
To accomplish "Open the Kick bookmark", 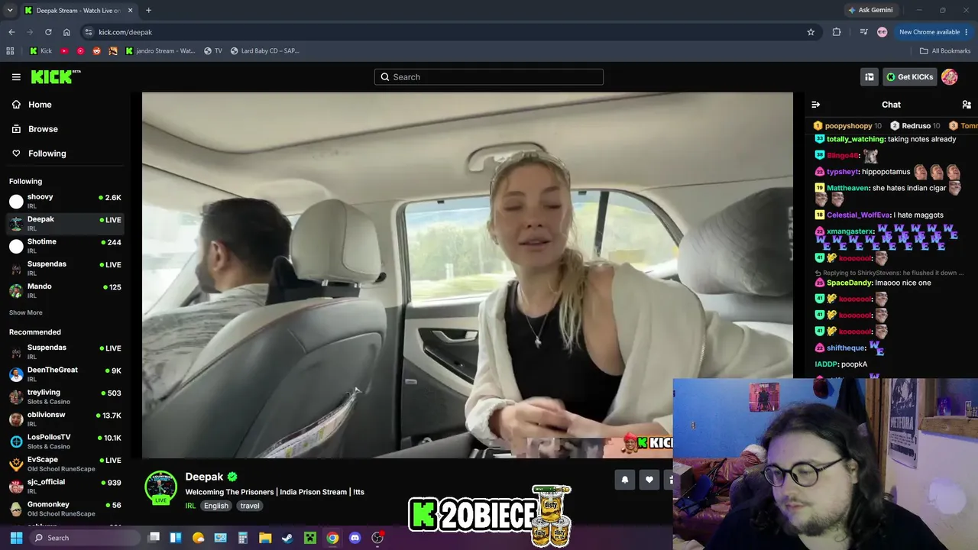I will [40, 51].
